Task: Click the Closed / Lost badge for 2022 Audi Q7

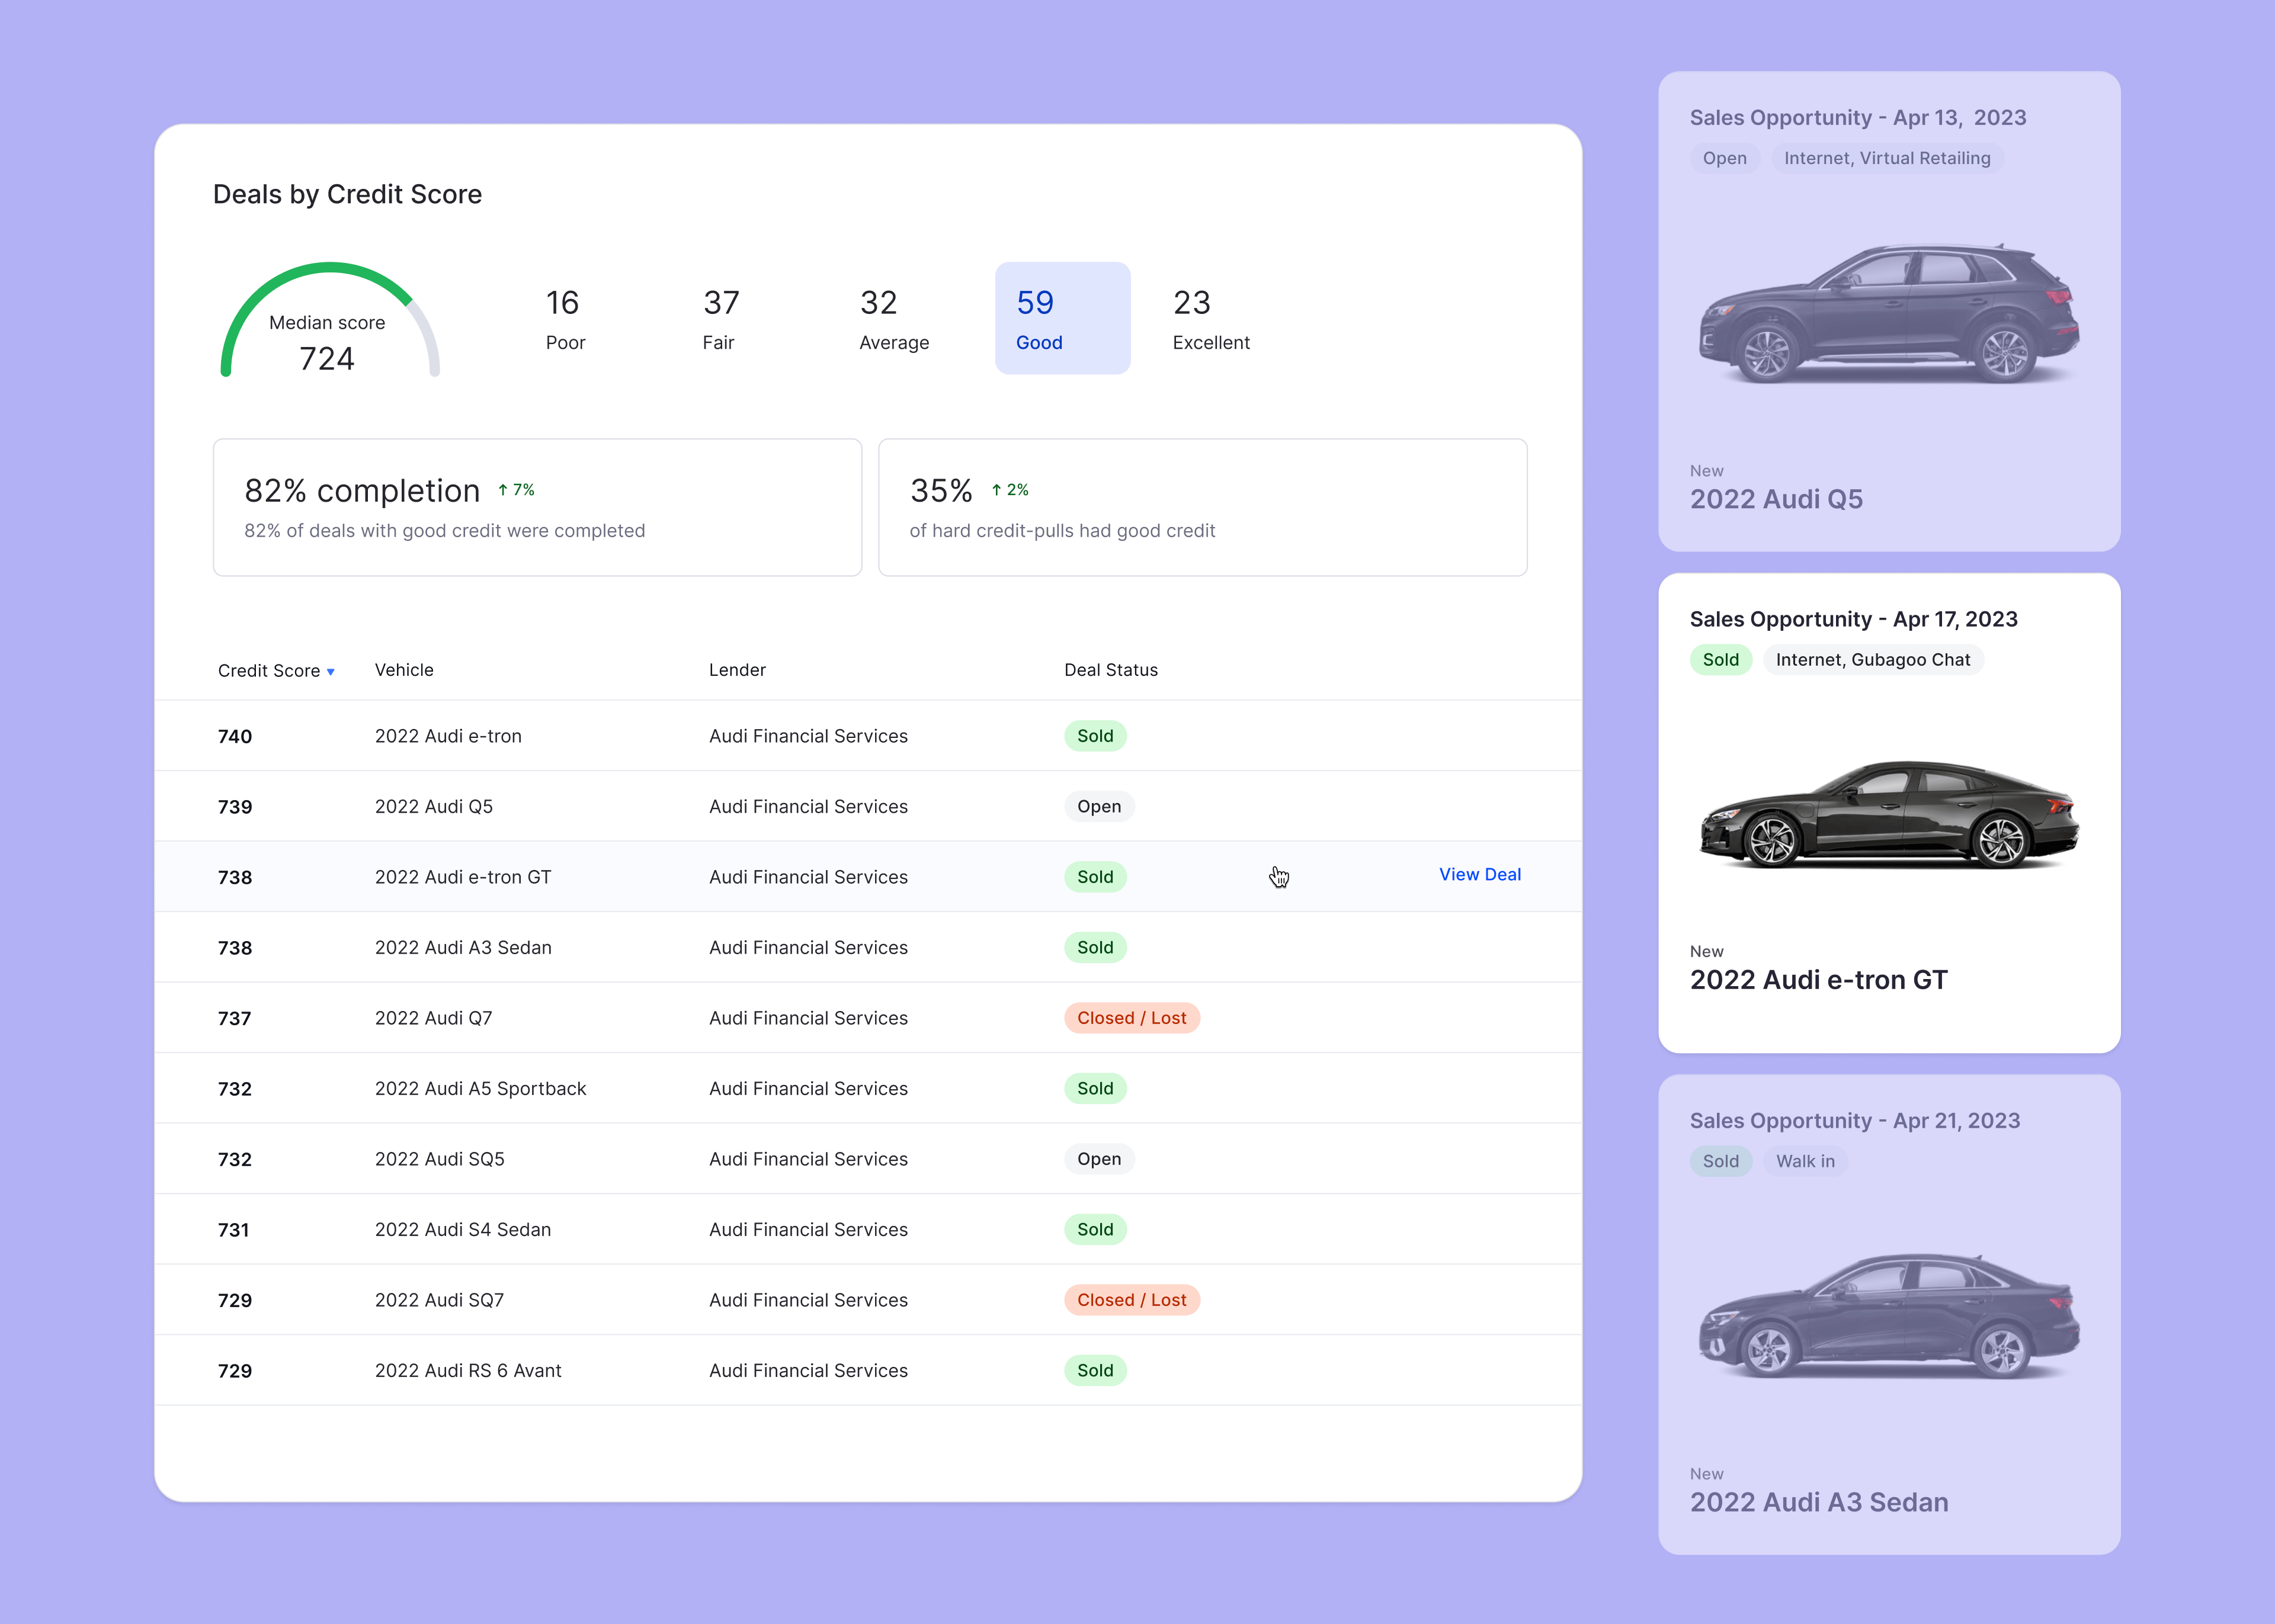Action: (1132, 1017)
